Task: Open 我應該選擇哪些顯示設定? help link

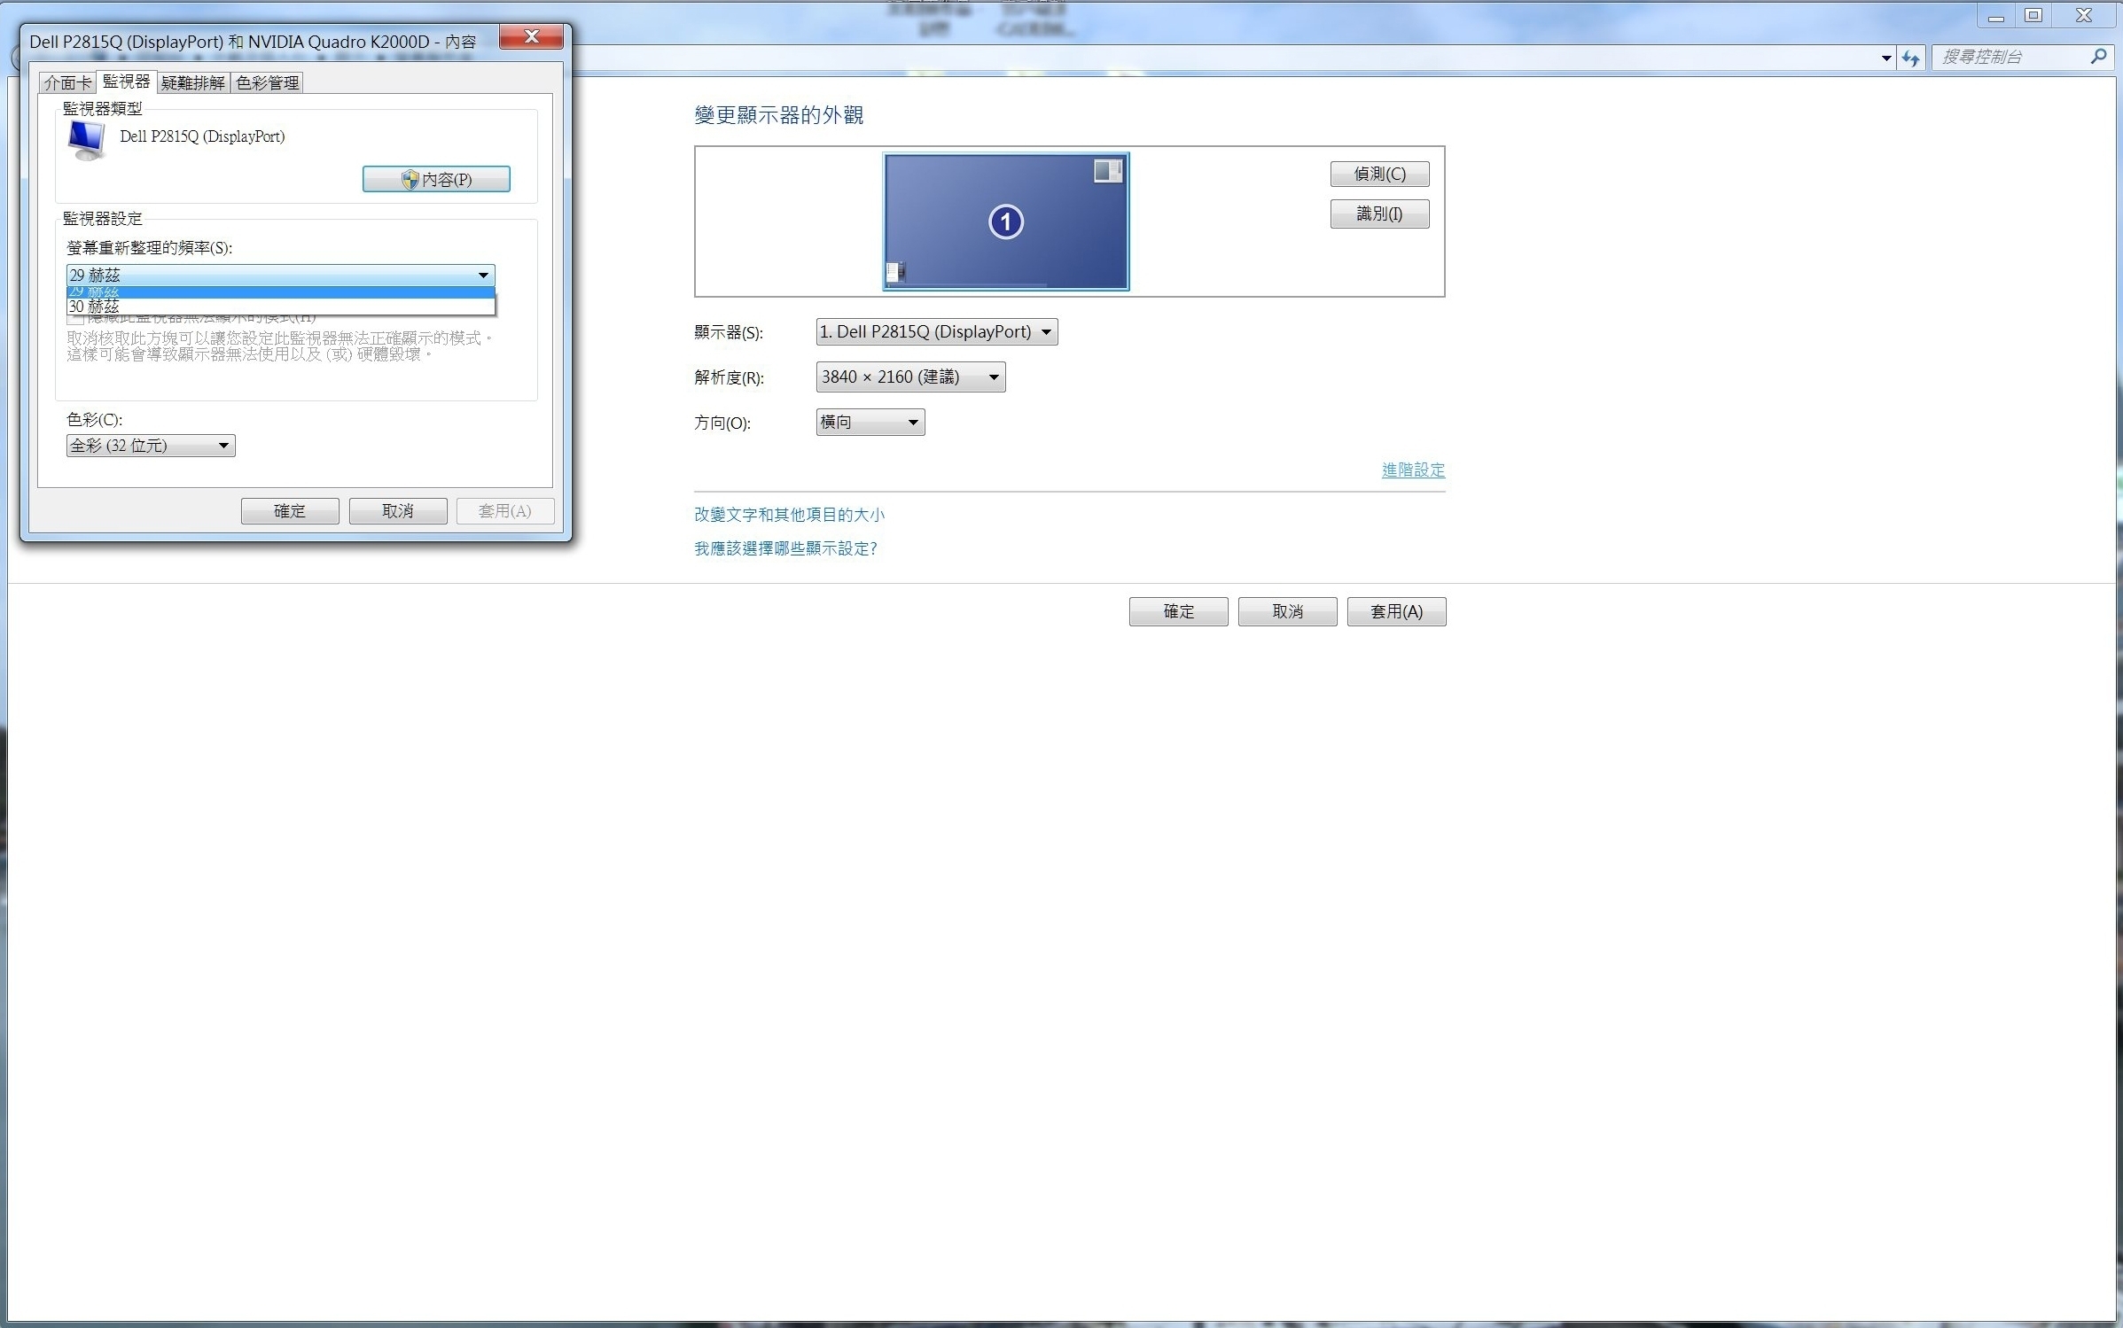Action: tap(785, 549)
